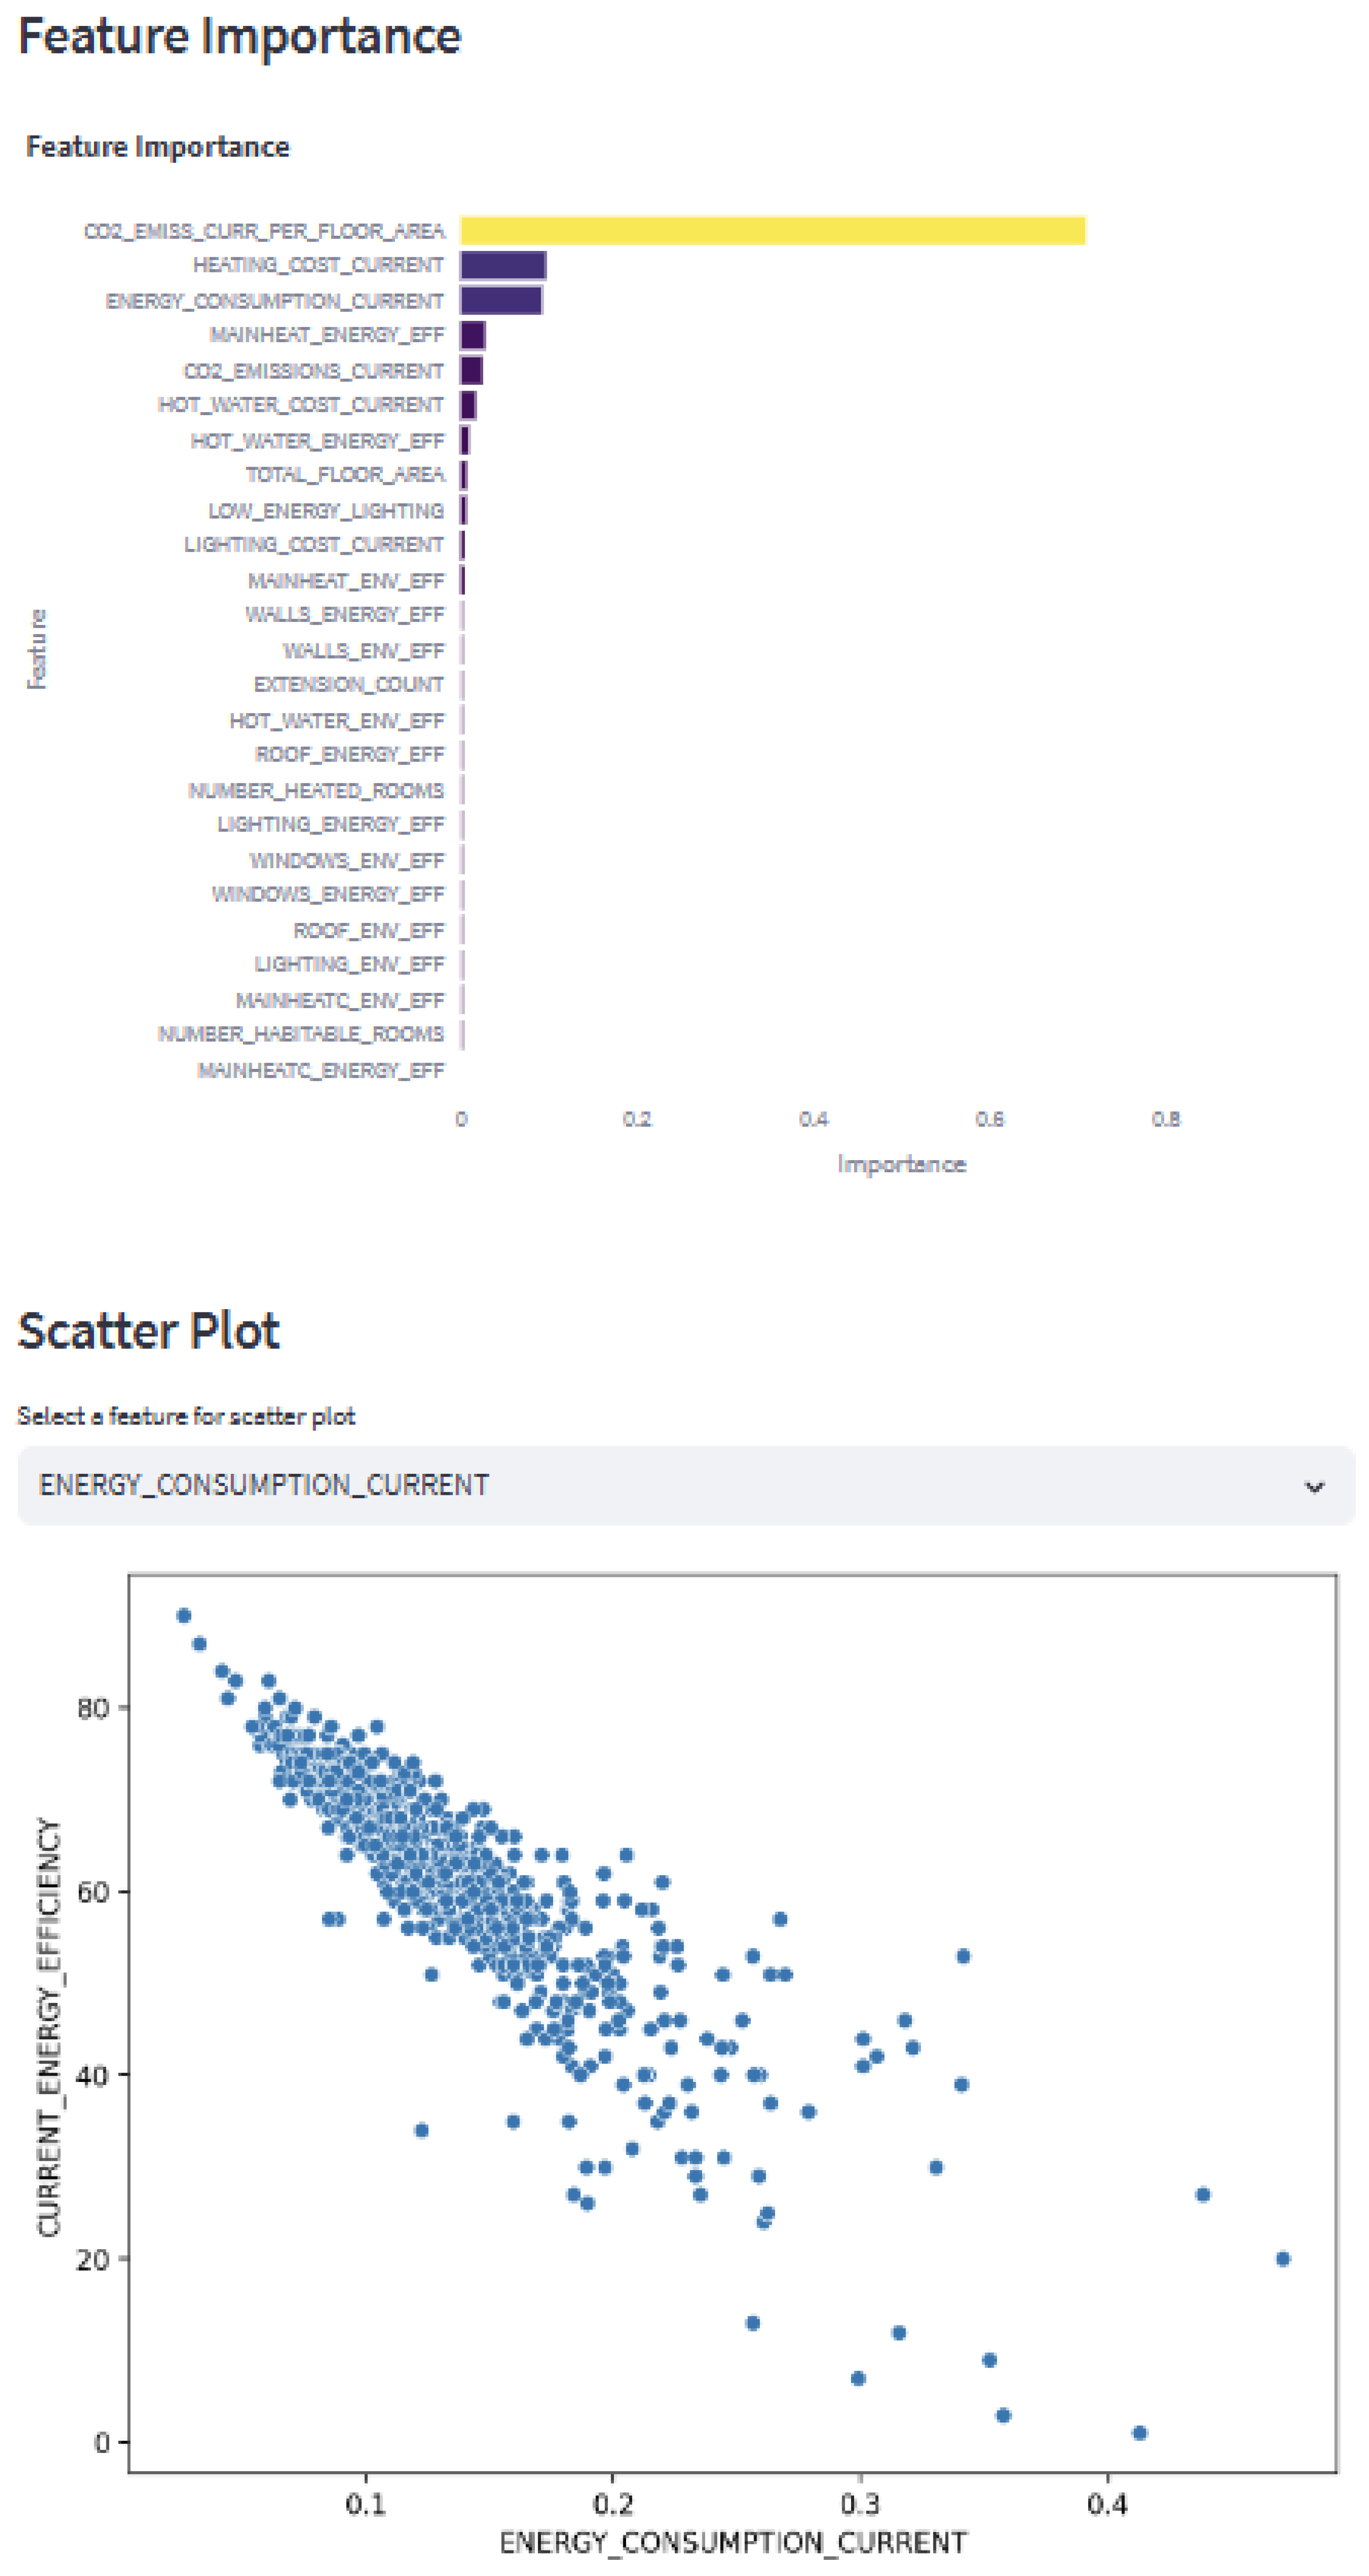Click the NUMBER_HABITABLE_ROOMS feature label
1369x2576 pixels.
point(301,1034)
